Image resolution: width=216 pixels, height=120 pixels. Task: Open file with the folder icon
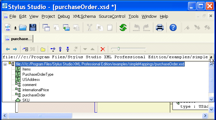[23, 27]
